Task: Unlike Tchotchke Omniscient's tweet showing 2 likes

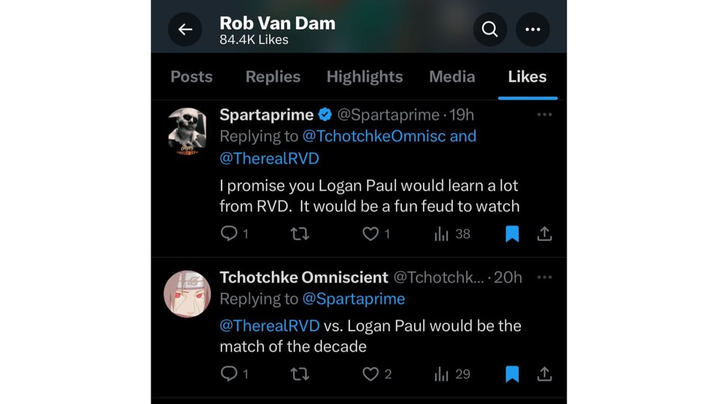Action: click(369, 373)
